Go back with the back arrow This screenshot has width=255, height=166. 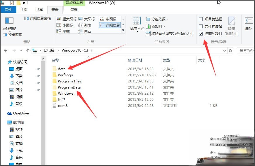pyautogui.click(x=6, y=50)
